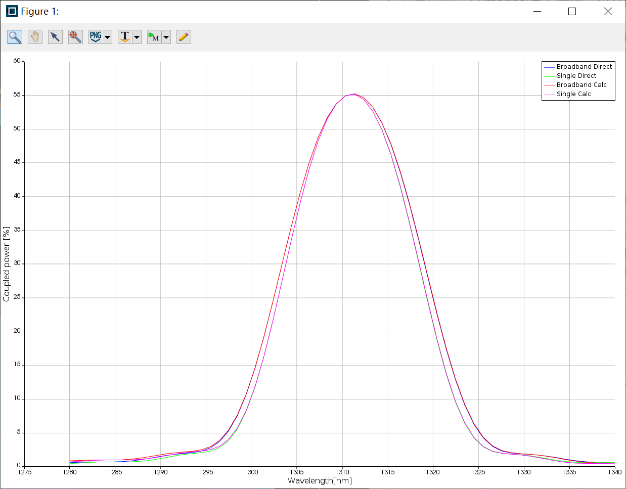Expand the marker tool dropdown arrow
The height and width of the screenshot is (489, 626).
click(166, 37)
